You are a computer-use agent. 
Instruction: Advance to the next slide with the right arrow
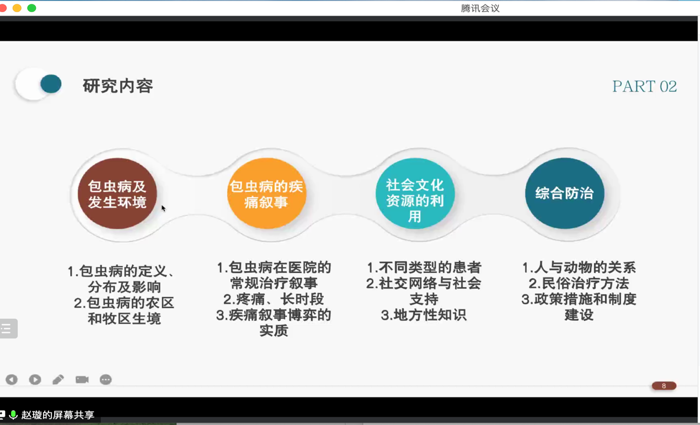click(35, 379)
